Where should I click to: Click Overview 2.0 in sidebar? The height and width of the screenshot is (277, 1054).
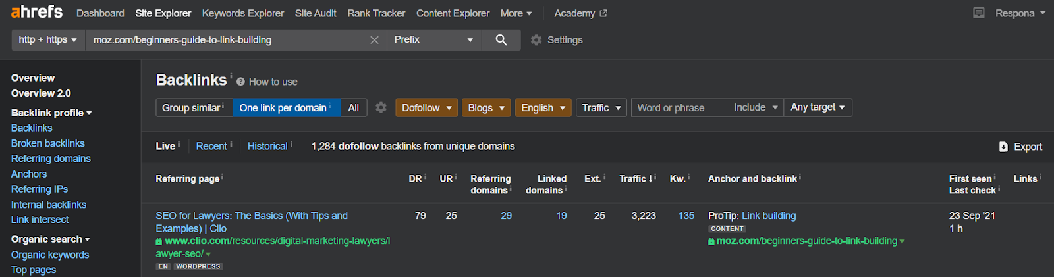[41, 93]
